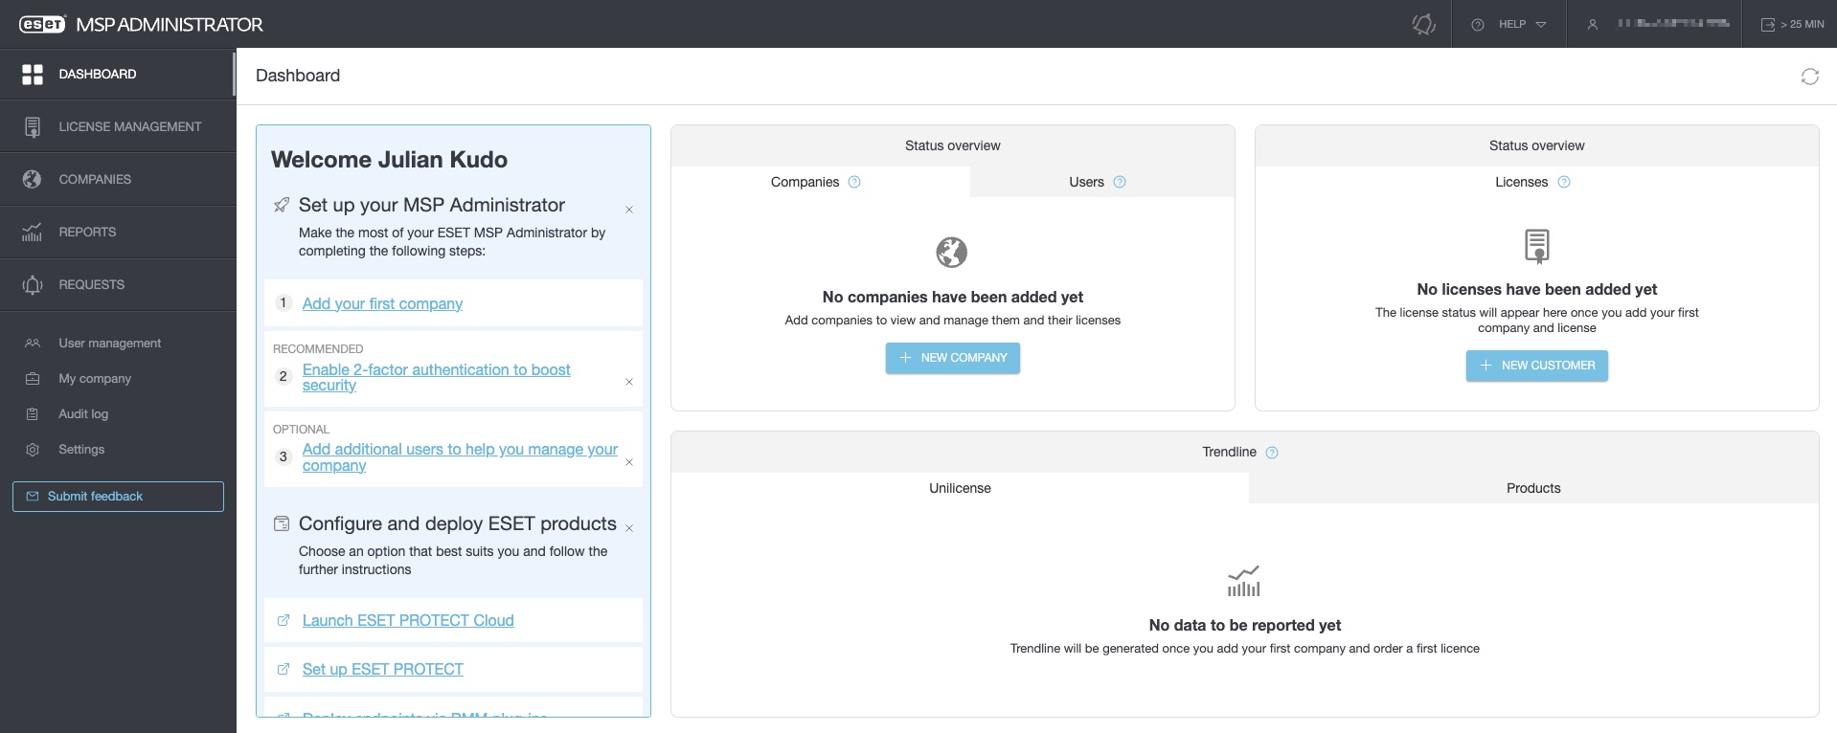1837x733 pixels.
Task: Open the notifications bell in top bar
Action: pyautogui.click(x=1424, y=24)
